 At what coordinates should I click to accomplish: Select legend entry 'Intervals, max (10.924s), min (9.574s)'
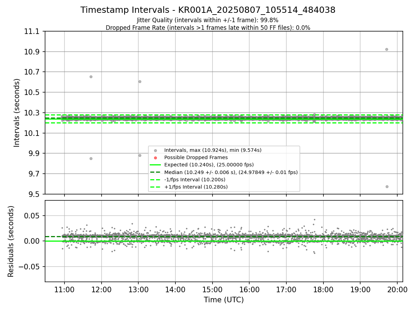213,150
